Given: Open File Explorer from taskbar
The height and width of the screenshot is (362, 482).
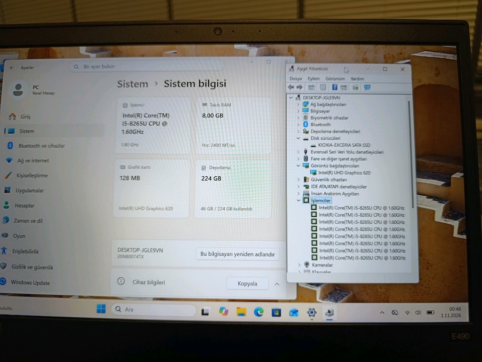Looking at the screenshot, I should pos(241,312).
